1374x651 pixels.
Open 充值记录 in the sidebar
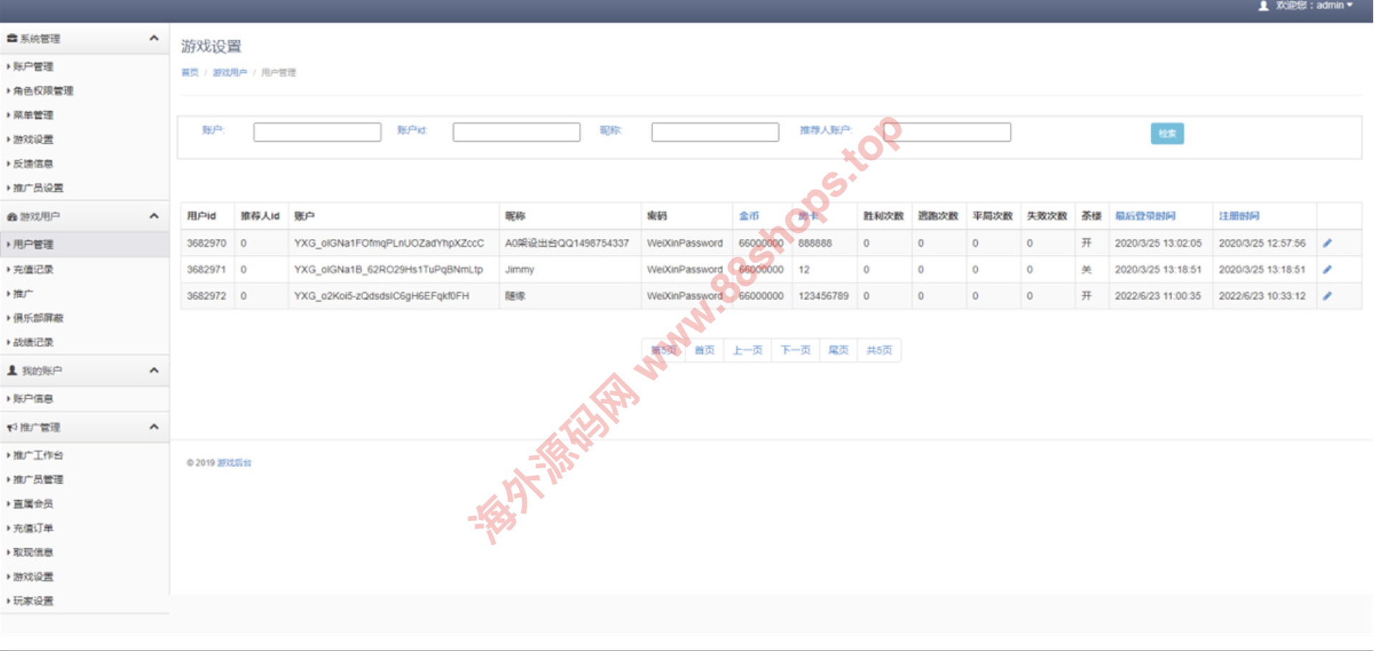tap(34, 270)
